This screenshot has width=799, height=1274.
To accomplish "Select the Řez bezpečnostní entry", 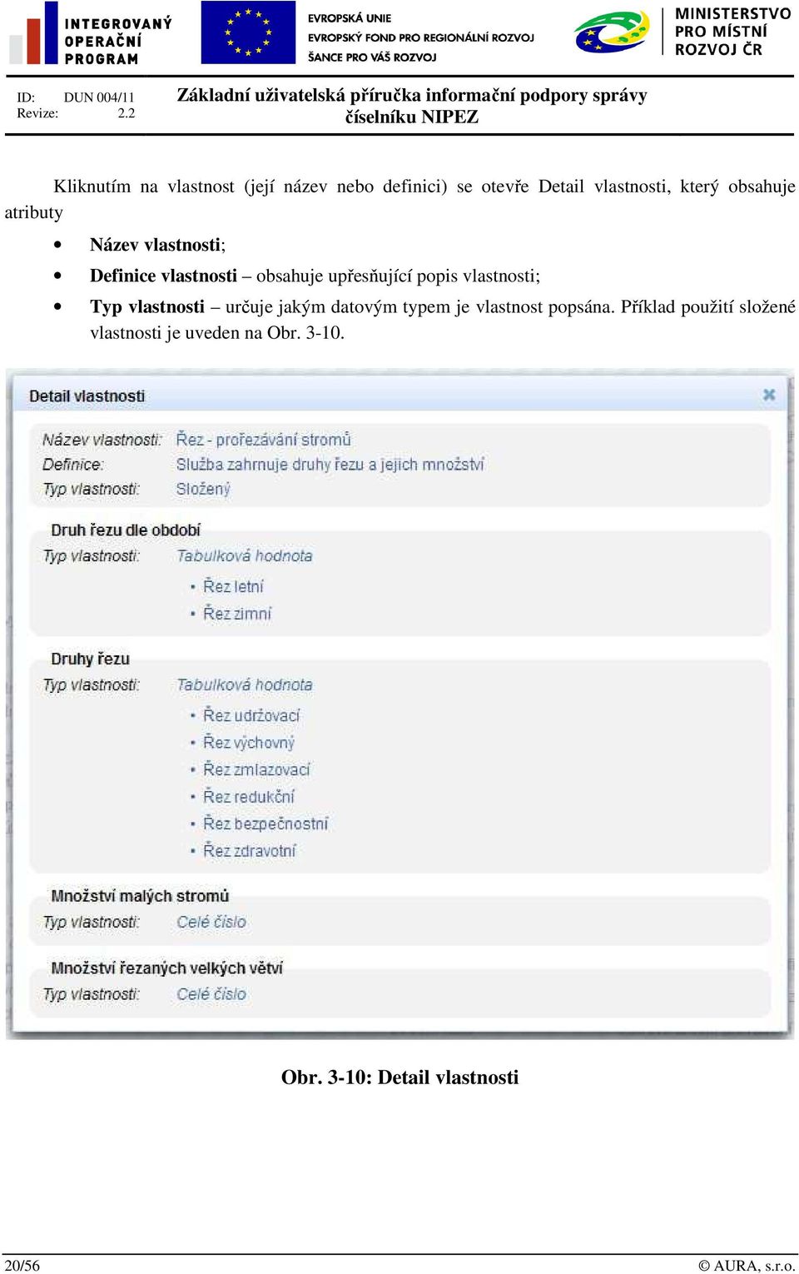I will click(x=266, y=824).
